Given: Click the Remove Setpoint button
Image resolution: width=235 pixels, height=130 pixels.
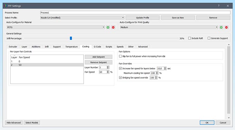Looking at the screenshot, I should coord(98,62).
